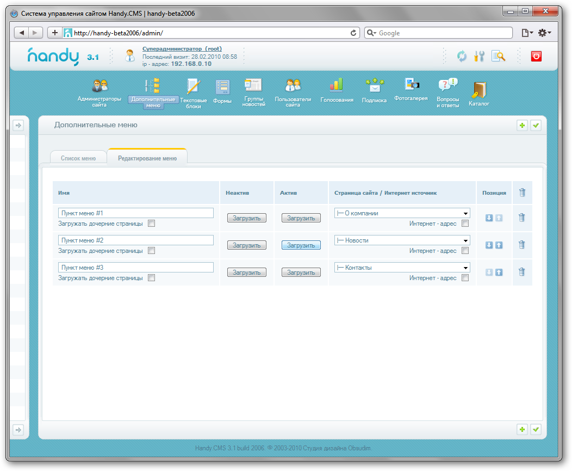Open the Голосования module icon
The height and width of the screenshot is (471, 572).
point(337,85)
